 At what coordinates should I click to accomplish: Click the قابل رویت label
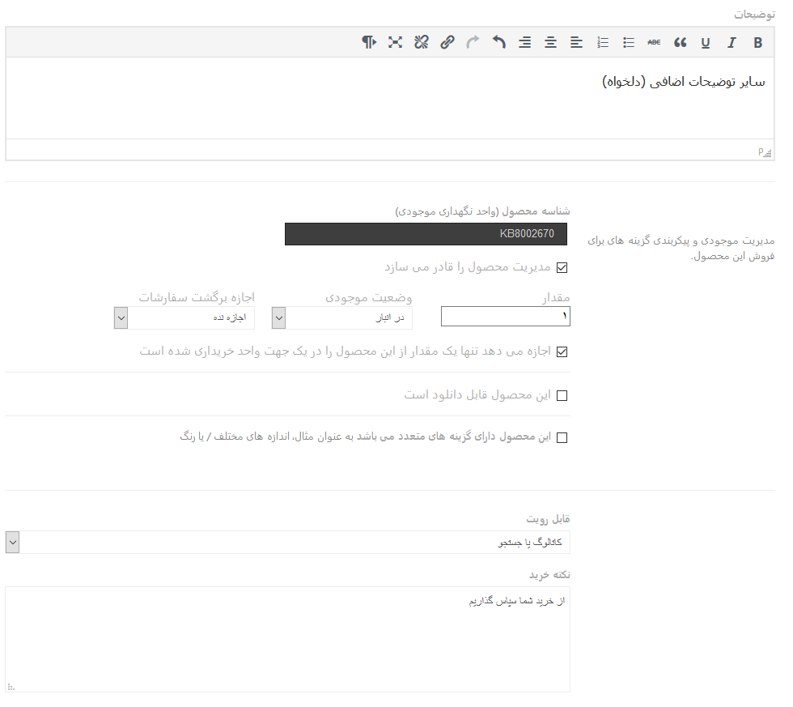(548, 519)
